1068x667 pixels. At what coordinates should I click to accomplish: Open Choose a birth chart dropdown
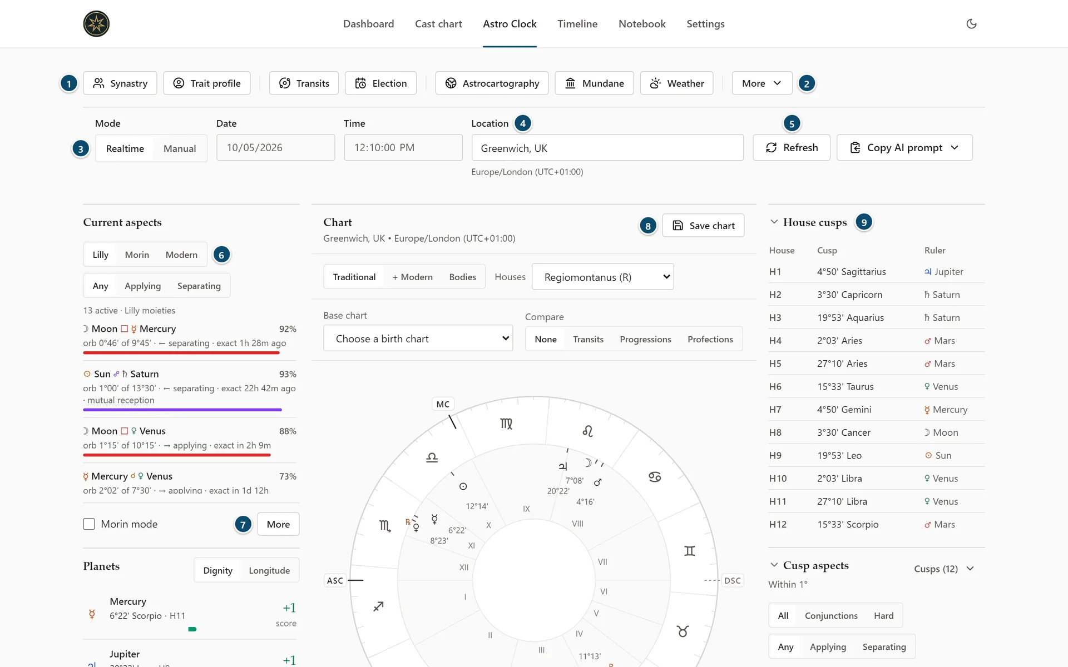click(418, 339)
